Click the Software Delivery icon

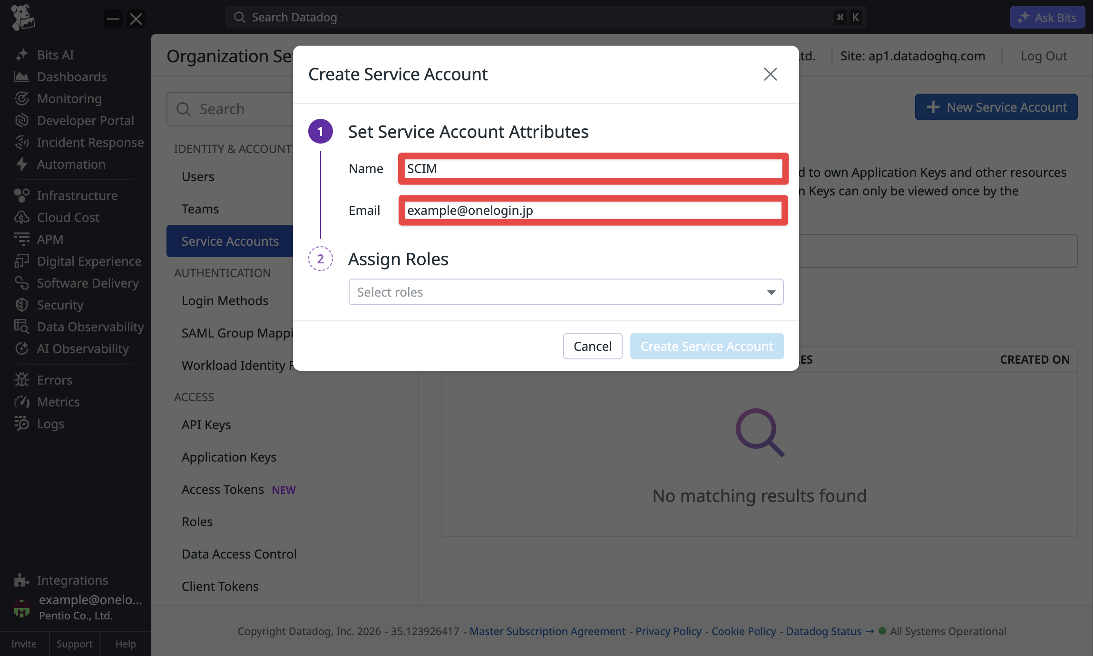click(21, 283)
